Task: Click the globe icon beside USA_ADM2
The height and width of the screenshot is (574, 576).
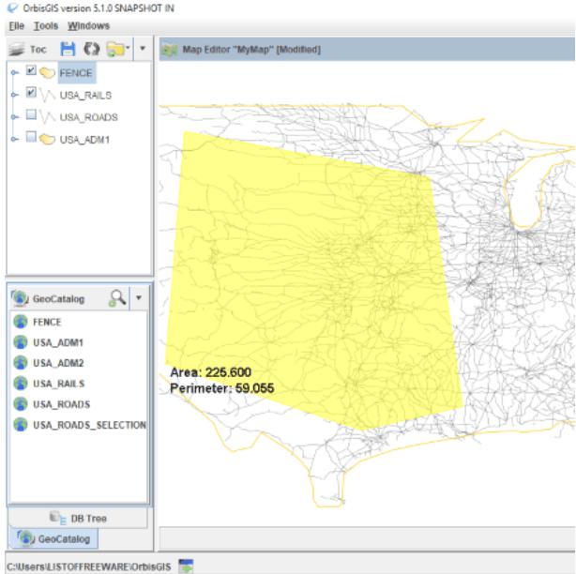Action: 21,363
